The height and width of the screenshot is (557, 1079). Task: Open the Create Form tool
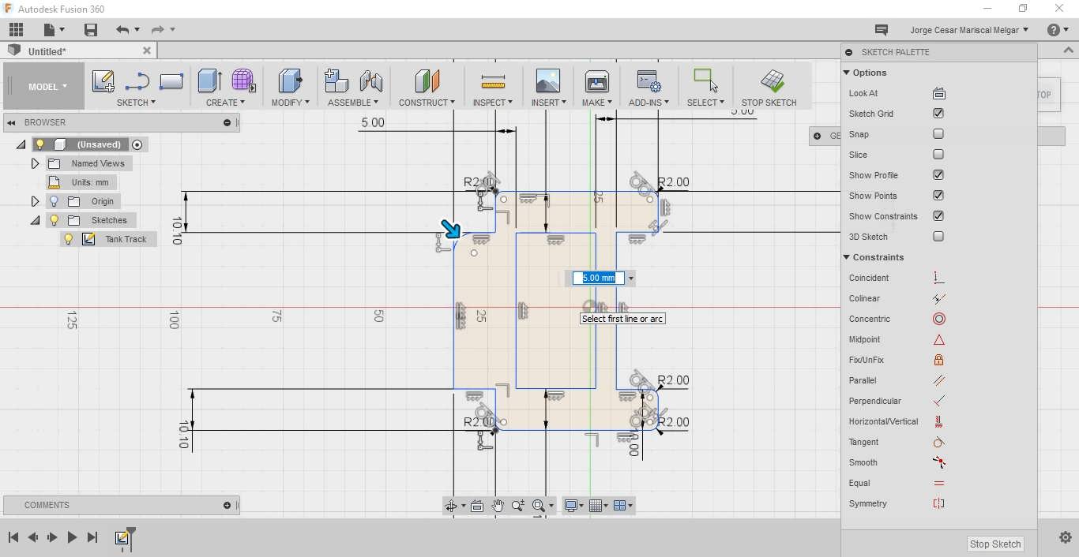coord(243,81)
